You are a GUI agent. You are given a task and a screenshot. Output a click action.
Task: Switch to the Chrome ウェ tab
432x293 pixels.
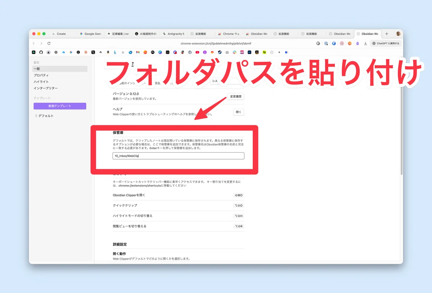(x=229, y=34)
